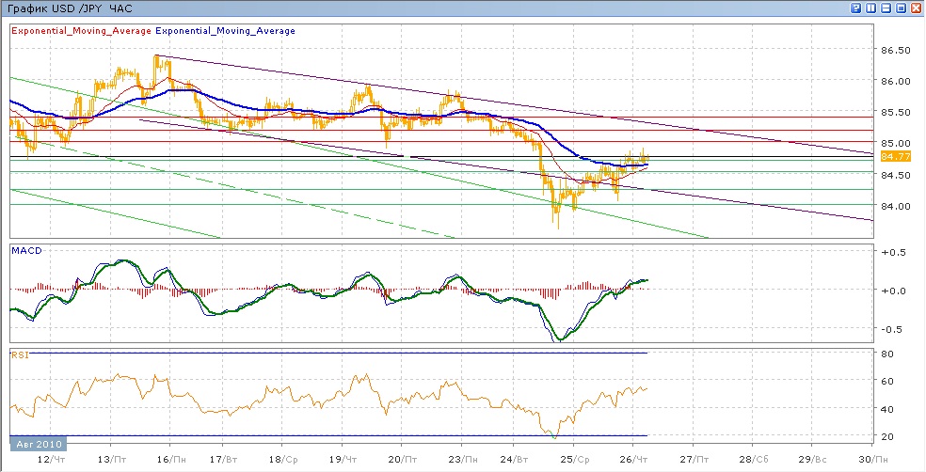Click the RSI indicator panel label
Screen dimensions: 926x472
click(19, 354)
